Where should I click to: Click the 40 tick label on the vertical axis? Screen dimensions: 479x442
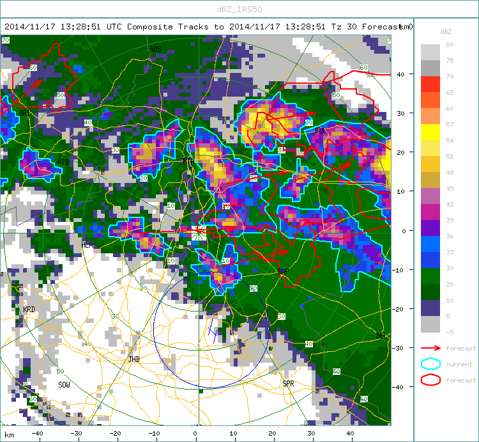(400, 74)
